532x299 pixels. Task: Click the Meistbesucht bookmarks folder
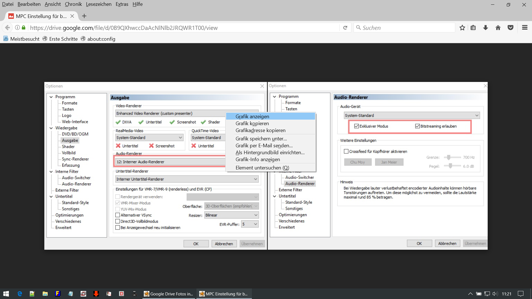click(25, 39)
